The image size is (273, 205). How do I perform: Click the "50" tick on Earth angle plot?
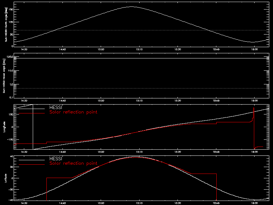(x=12, y=35)
